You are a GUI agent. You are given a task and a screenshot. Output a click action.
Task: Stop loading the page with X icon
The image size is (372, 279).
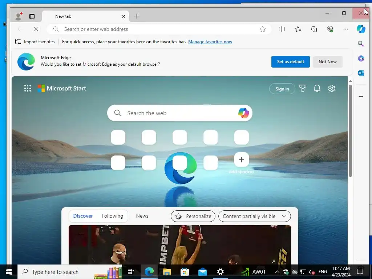tap(36, 29)
